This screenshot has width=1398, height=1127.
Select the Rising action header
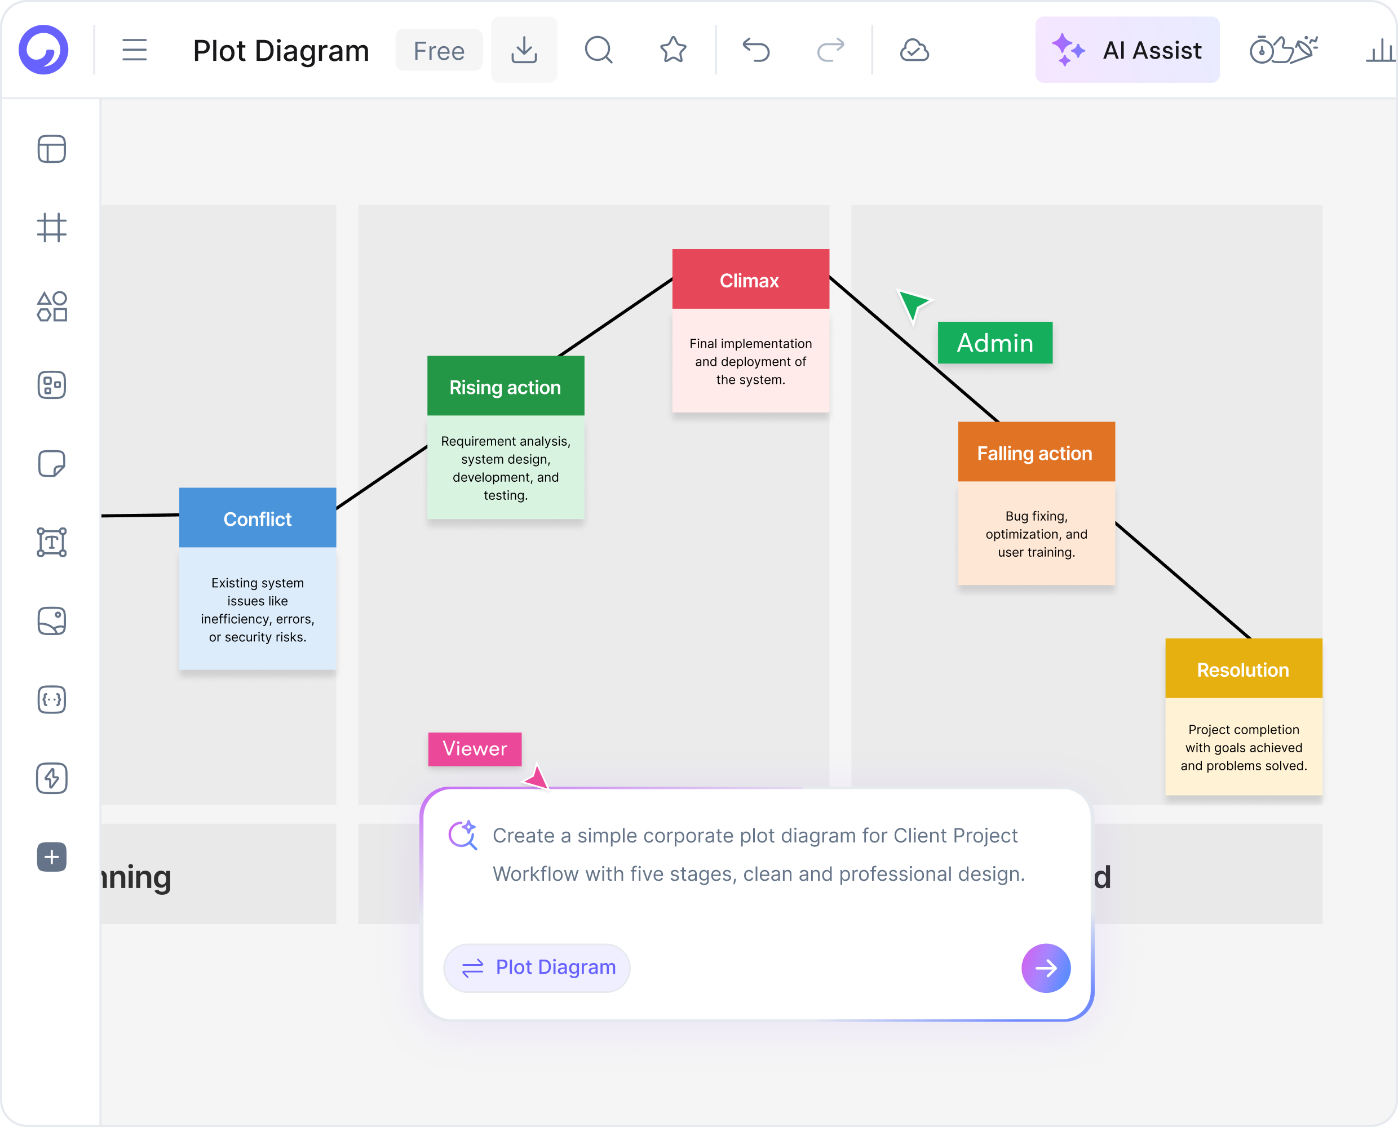coord(506,386)
